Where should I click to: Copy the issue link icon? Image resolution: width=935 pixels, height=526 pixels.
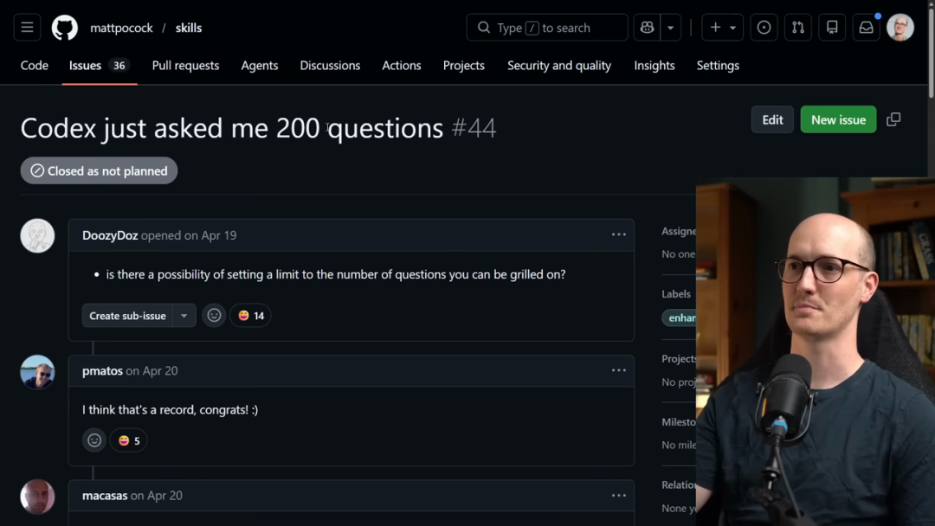893,119
